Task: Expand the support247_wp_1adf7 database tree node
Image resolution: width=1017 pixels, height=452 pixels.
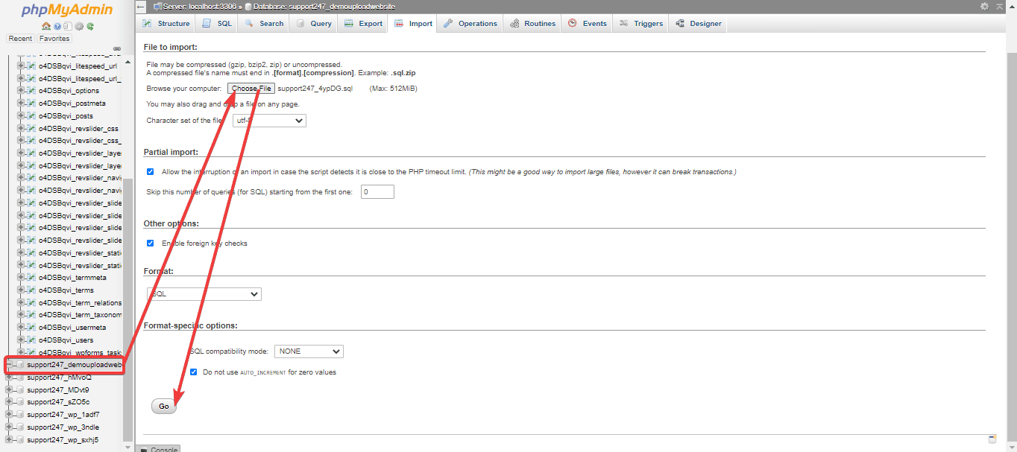Action: [10, 415]
